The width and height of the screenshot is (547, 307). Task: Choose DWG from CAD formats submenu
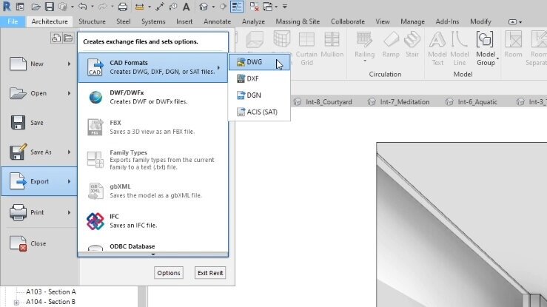point(259,62)
